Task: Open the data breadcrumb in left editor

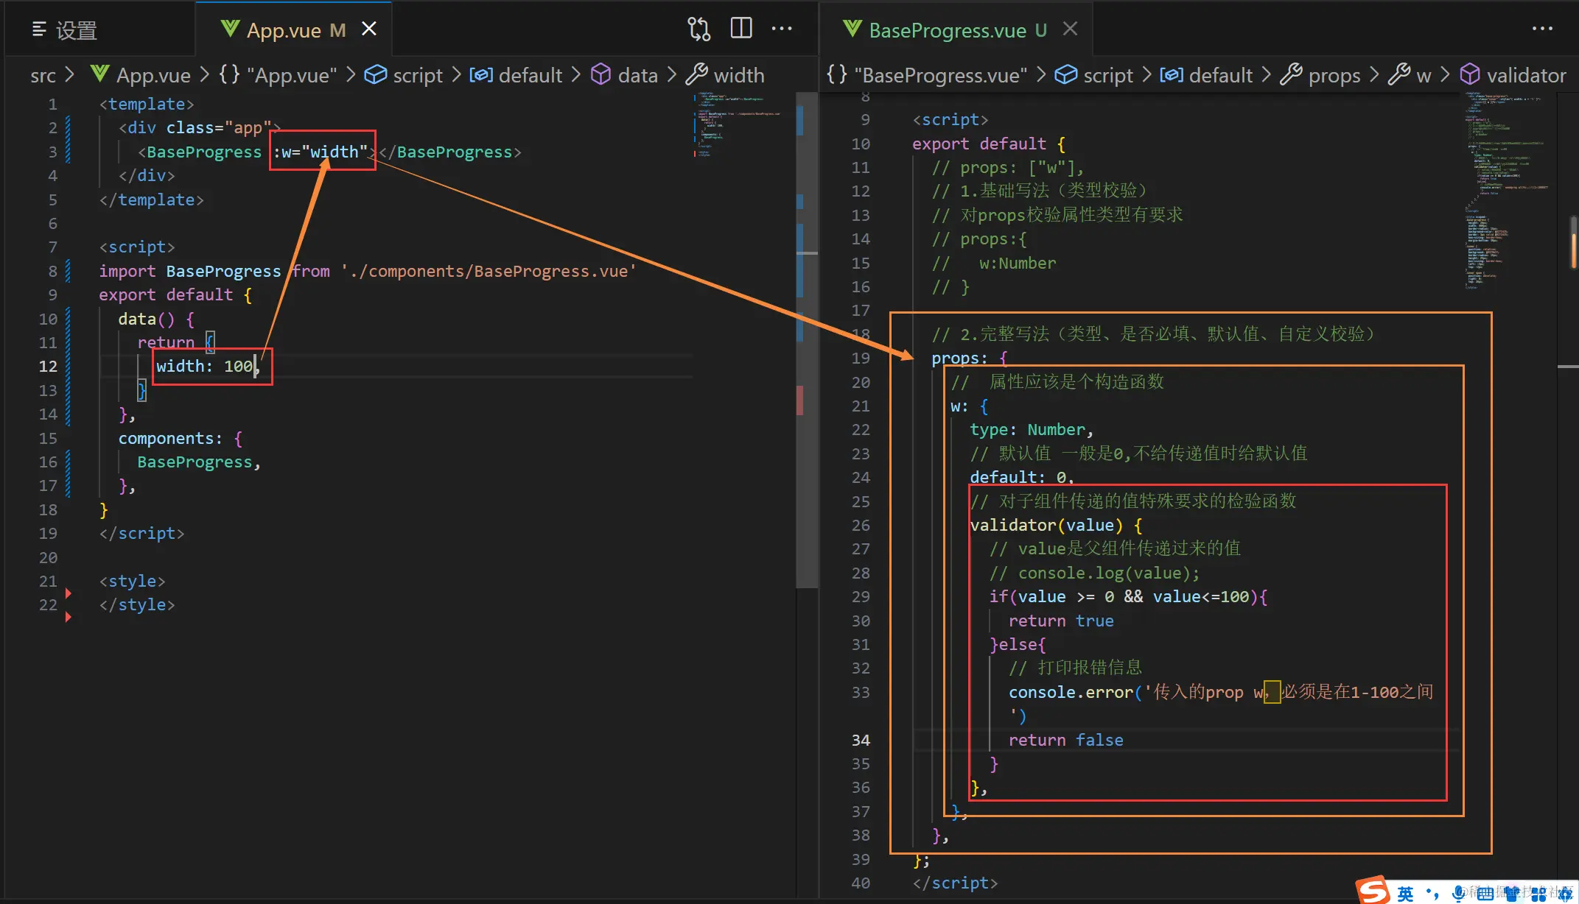Action: point(637,75)
